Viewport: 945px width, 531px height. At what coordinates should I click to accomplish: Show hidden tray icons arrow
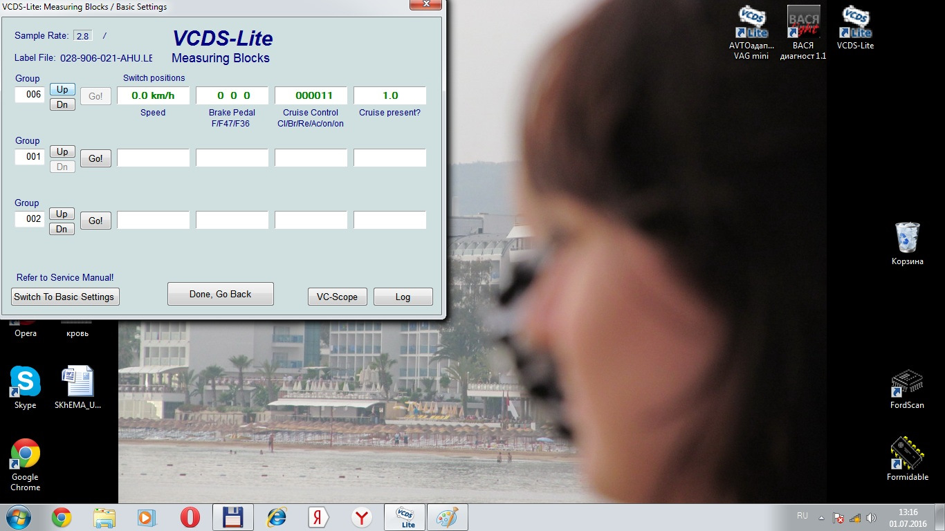(821, 517)
